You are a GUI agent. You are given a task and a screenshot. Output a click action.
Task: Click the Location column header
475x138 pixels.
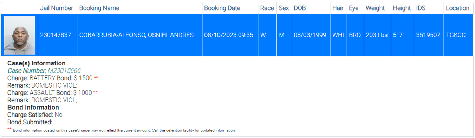tap(457, 8)
